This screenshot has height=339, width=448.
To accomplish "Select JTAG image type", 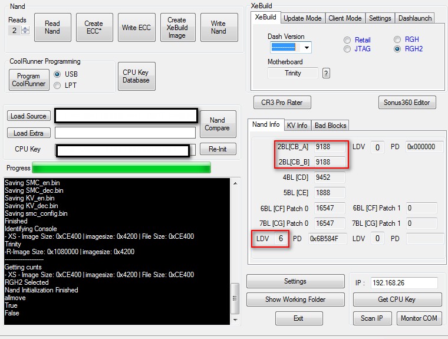I will 347,49.
